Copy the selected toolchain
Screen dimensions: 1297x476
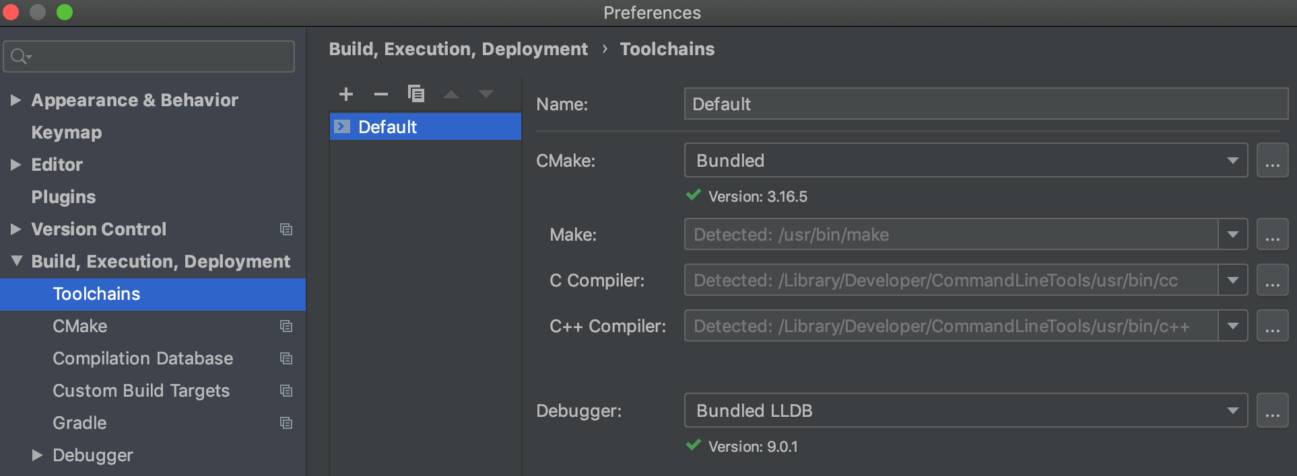click(x=416, y=93)
